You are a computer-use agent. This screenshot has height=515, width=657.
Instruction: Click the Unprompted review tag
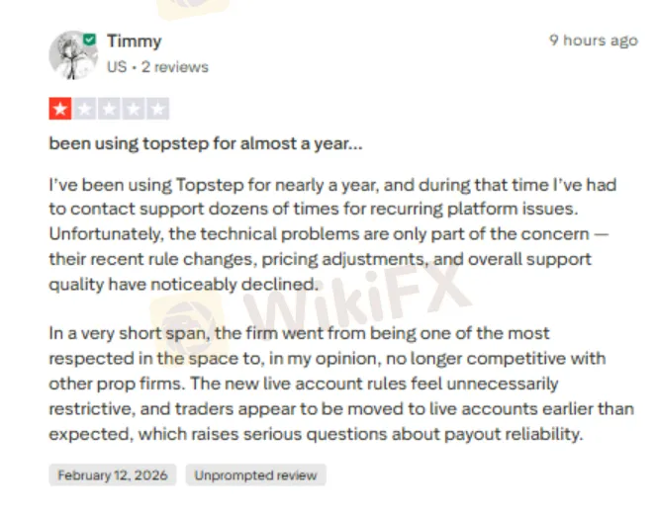(255, 475)
